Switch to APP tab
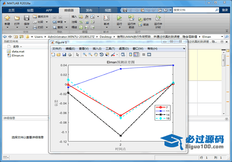The width and height of the screenshot is (232, 162). coord(49,10)
